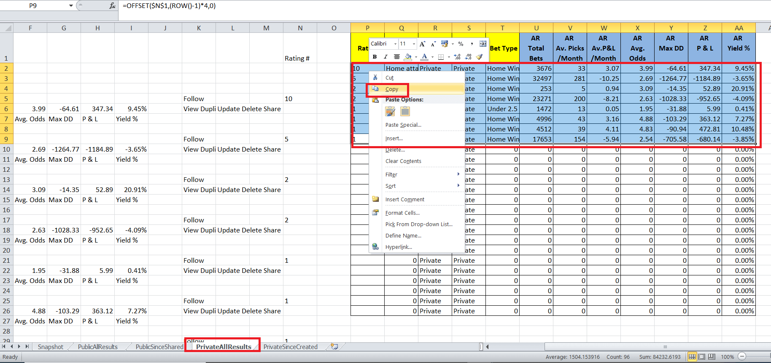
Task: Click the Insert Function fx button
Action: point(112,6)
